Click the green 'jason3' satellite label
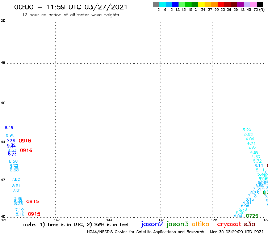The width and height of the screenshot is (268, 235). tap(177, 224)
